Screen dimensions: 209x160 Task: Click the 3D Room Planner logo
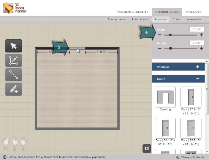[x=15, y=8]
